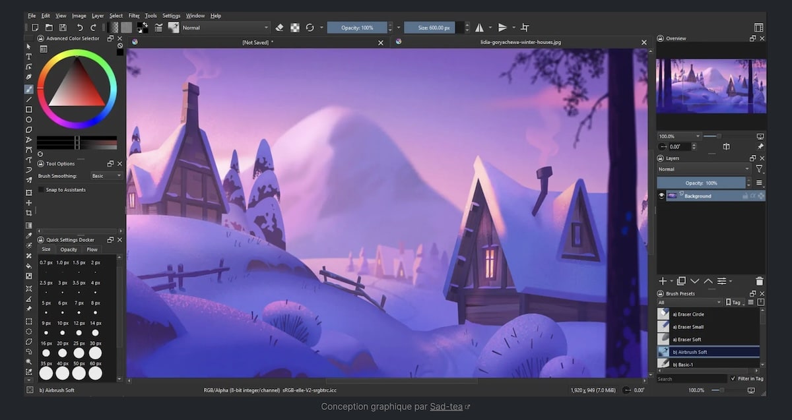Screen dimensions: 792x420
Task: Select the Fill bucket tool
Action: [x=29, y=266]
